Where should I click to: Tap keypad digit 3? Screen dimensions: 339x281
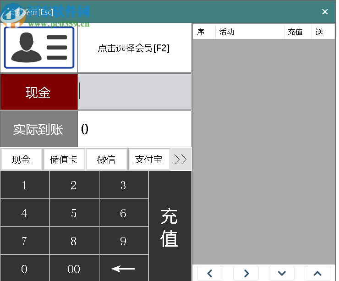tap(124, 185)
